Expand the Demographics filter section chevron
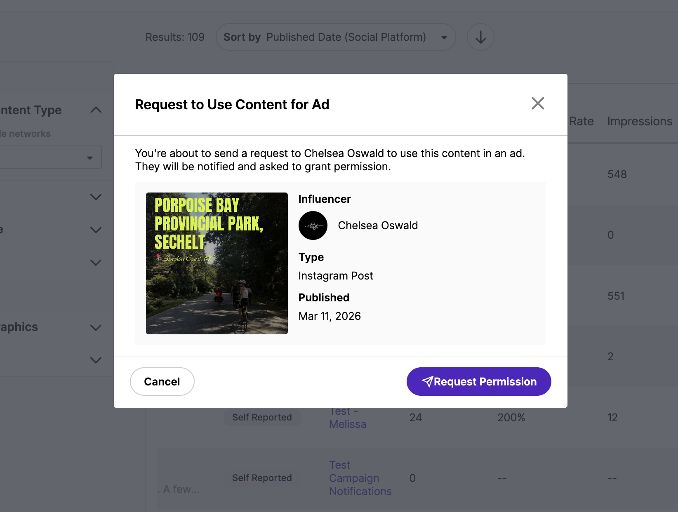 point(96,328)
